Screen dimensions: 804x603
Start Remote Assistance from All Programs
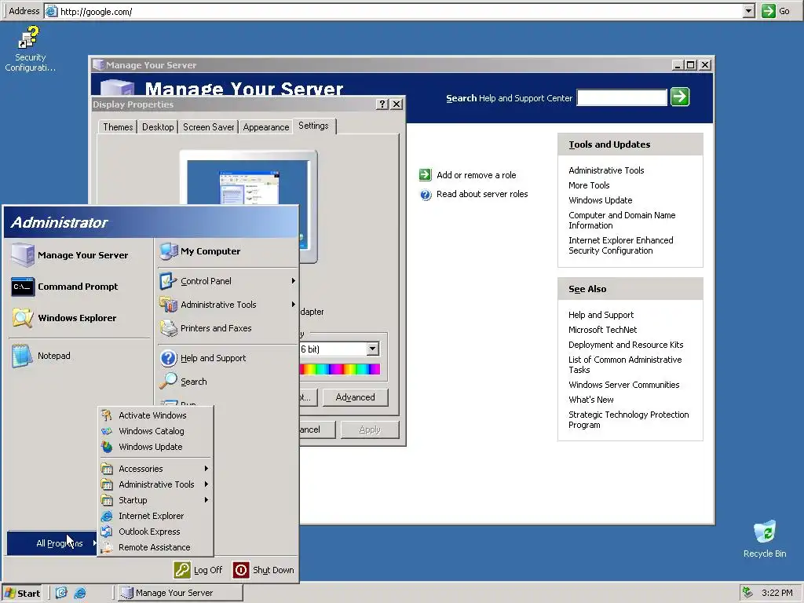[x=155, y=547]
